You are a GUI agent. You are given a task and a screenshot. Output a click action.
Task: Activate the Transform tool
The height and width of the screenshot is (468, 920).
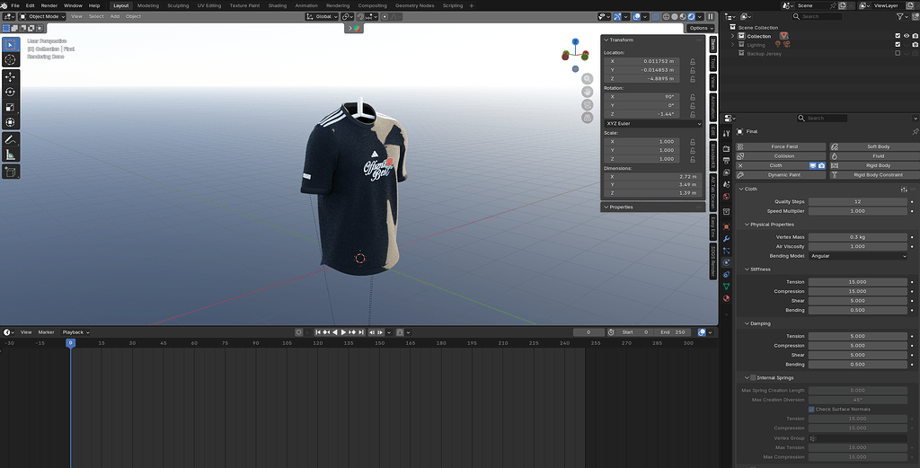[x=11, y=122]
